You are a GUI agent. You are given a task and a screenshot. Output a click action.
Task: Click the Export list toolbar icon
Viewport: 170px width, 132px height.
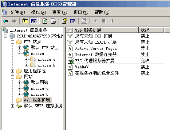pos(53,21)
